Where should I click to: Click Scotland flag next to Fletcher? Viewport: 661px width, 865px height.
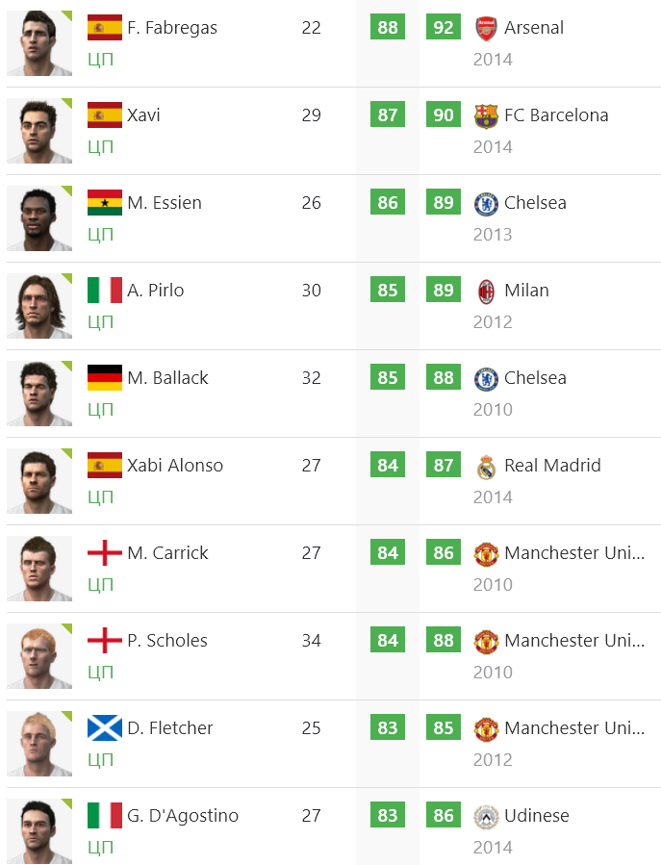tap(104, 728)
